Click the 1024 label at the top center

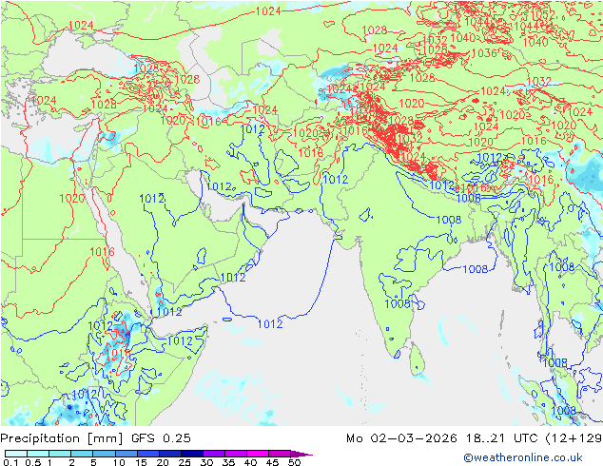(x=268, y=11)
